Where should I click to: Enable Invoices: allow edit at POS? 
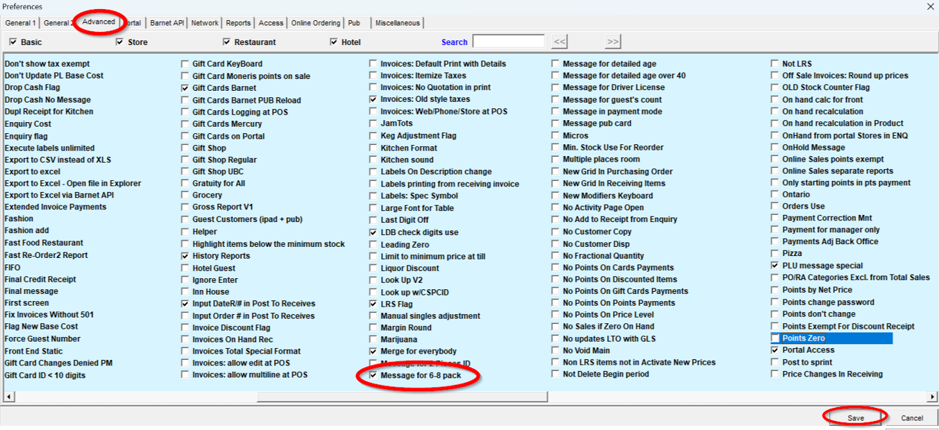pyautogui.click(x=185, y=363)
